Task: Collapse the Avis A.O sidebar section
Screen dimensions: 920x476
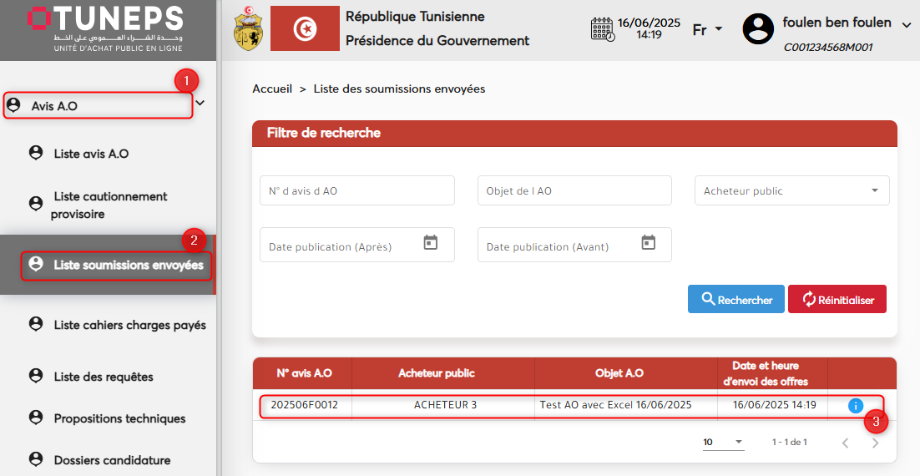Action: click(200, 104)
